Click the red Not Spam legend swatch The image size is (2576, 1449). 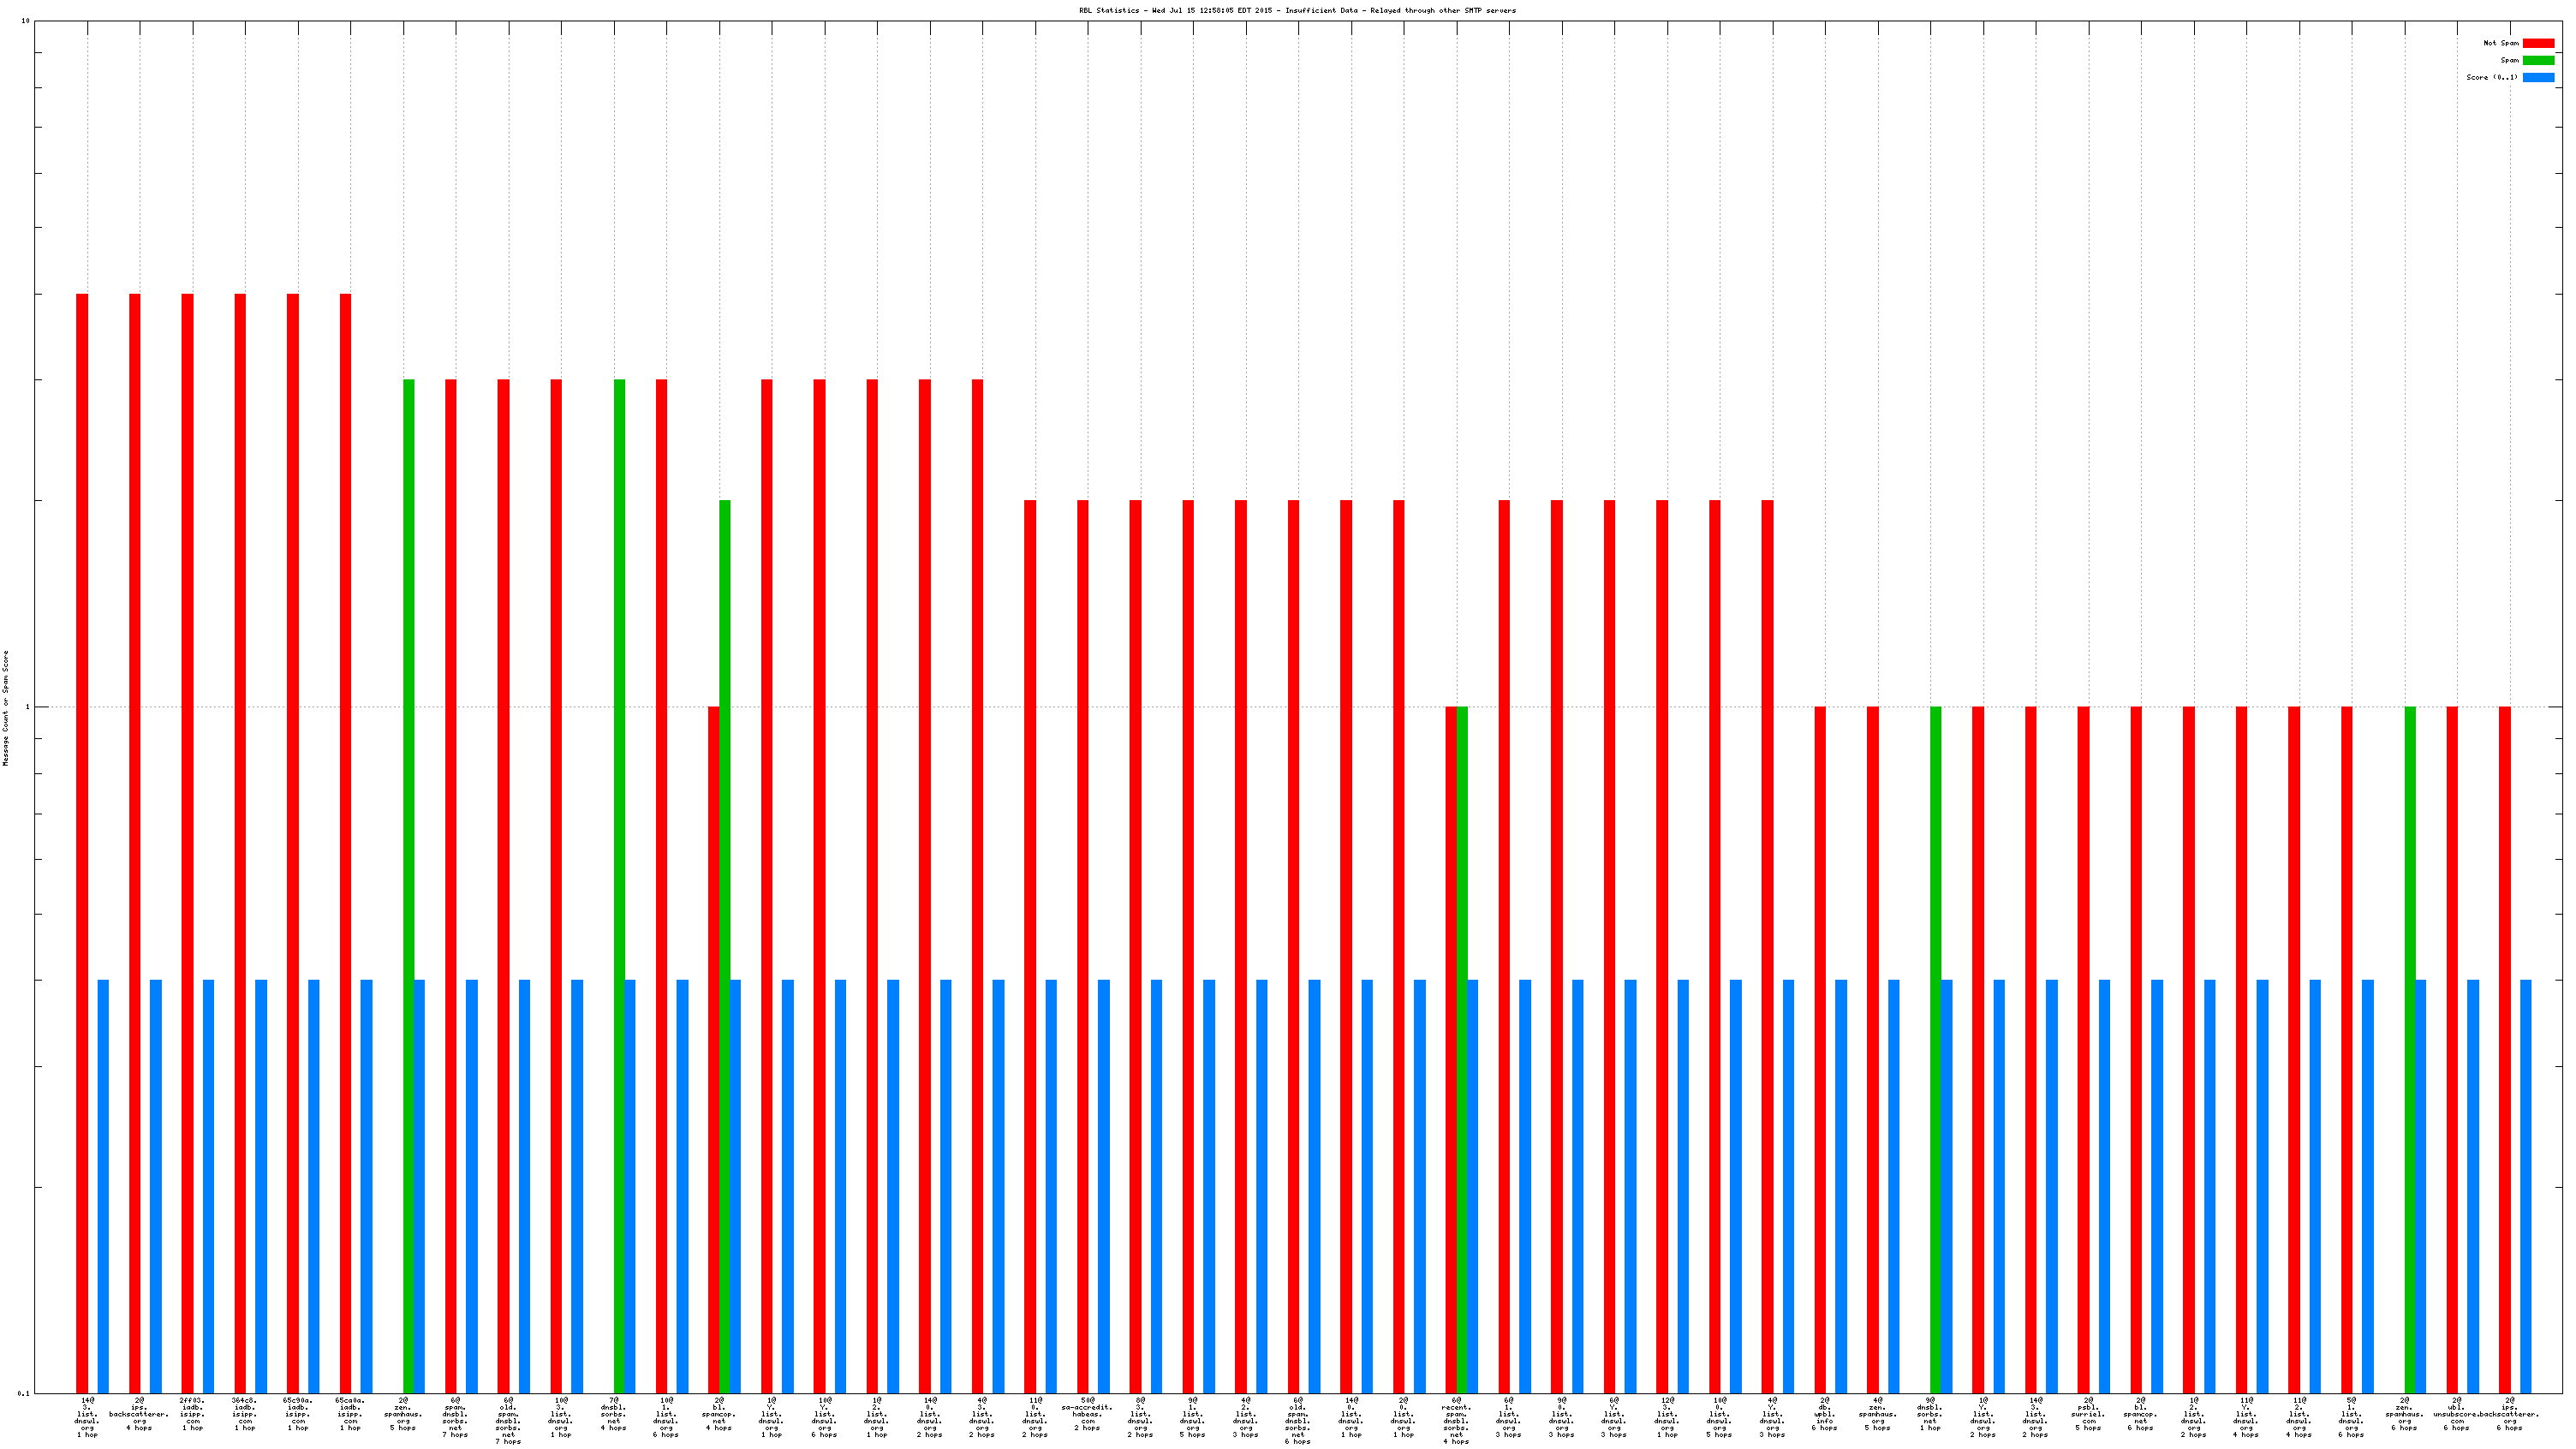tap(2538, 43)
